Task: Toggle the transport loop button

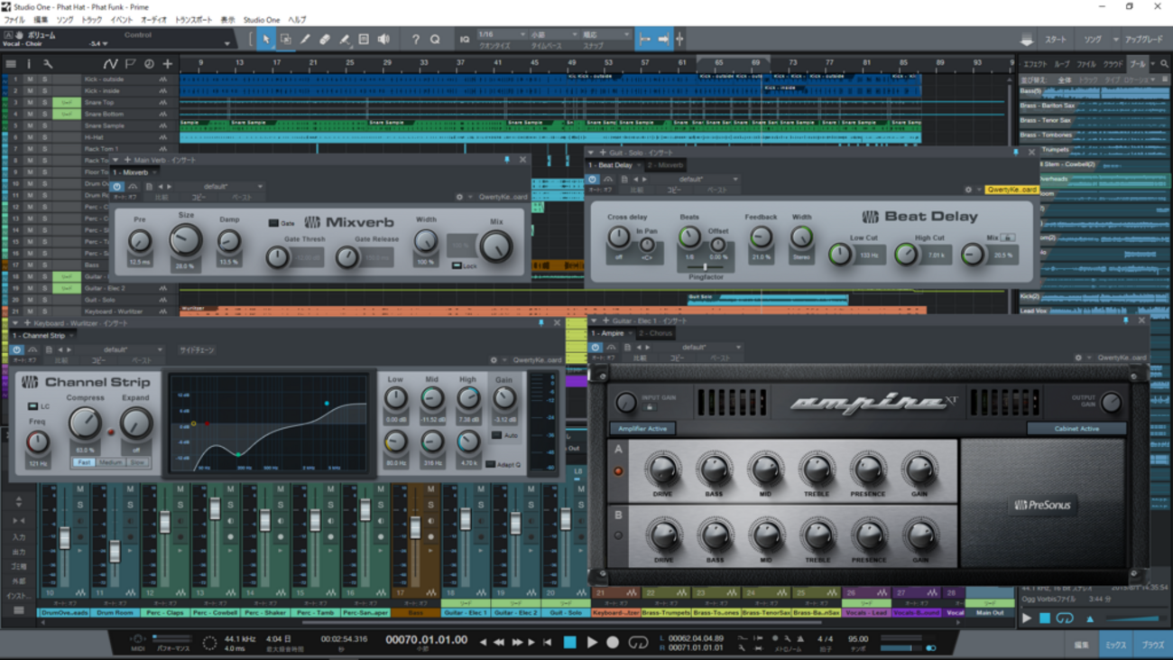Action: [x=638, y=642]
